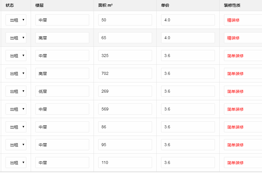Select the area input showing 569
This screenshot has width=262, height=173.
click(x=125, y=109)
